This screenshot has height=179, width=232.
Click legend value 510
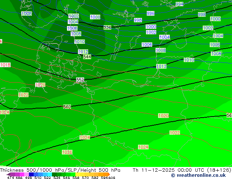pos(38,178)
